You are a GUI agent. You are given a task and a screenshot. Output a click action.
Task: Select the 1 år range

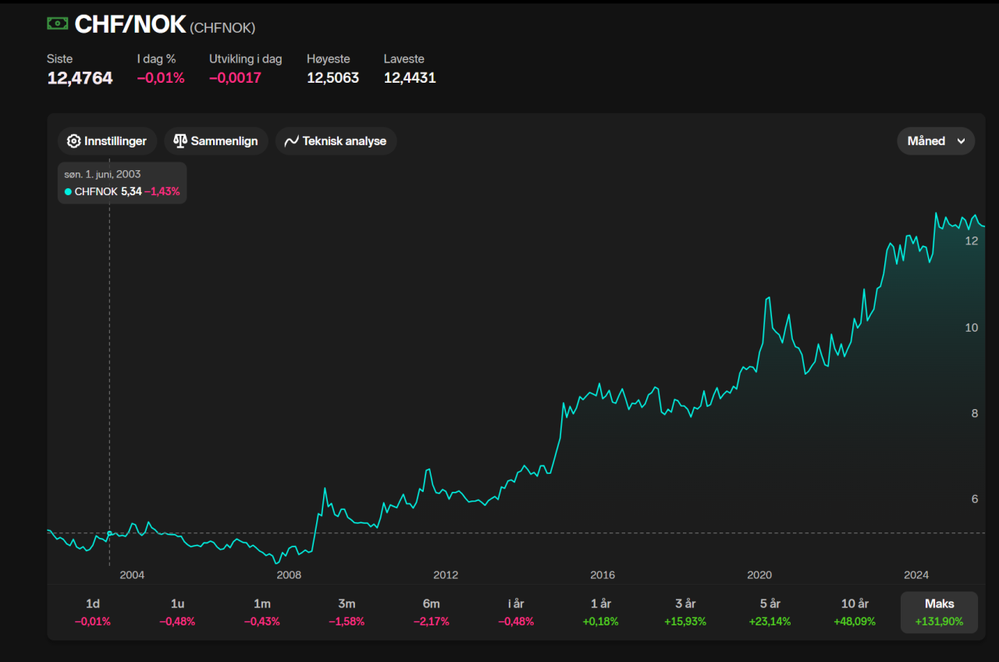tap(600, 612)
